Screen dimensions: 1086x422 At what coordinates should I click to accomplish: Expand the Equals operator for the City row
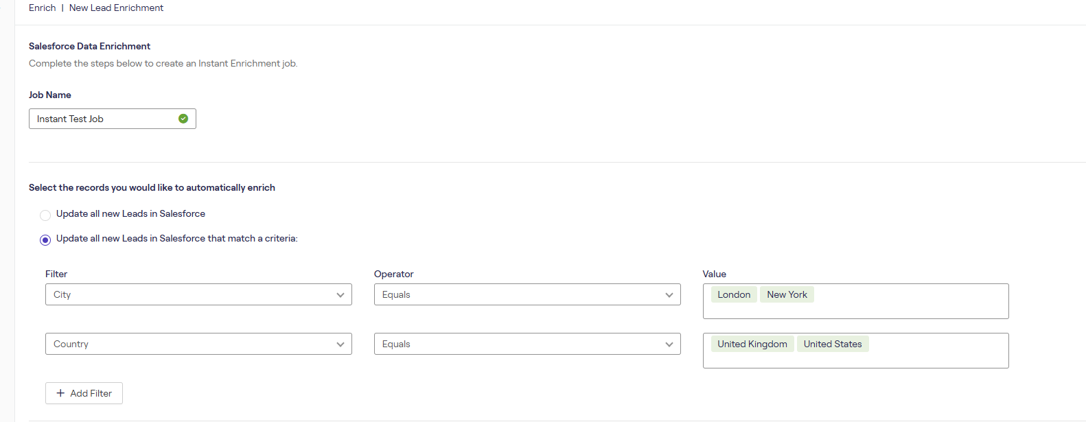coord(527,294)
